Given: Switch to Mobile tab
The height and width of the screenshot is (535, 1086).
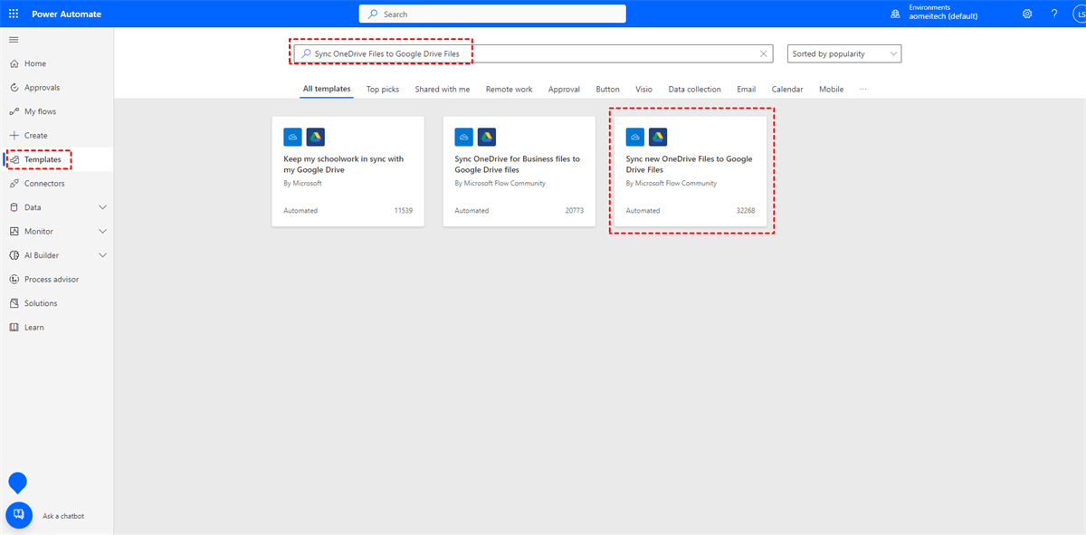Looking at the screenshot, I should [x=832, y=89].
